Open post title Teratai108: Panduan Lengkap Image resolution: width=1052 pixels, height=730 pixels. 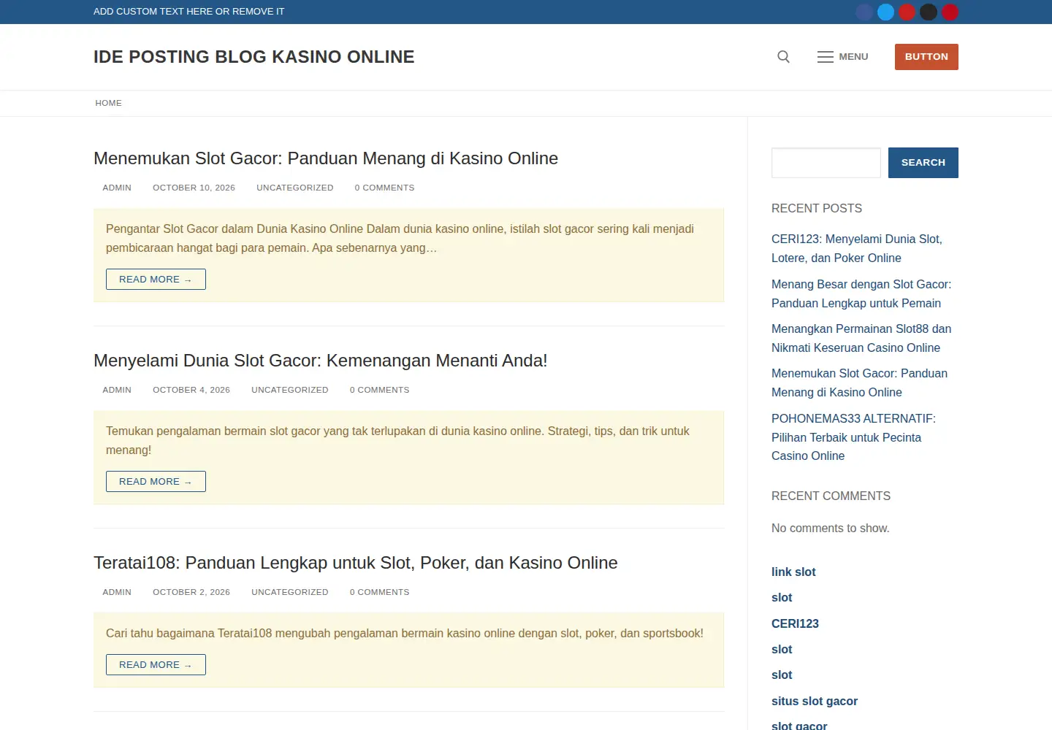click(x=356, y=563)
